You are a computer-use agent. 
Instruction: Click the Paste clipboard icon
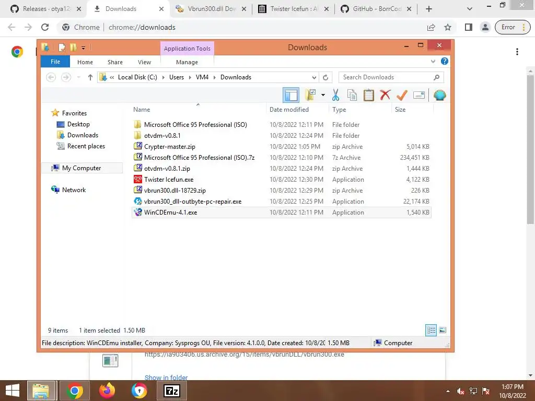[x=369, y=95]
